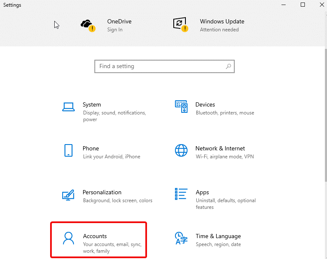Open the Phone settings title

point(91,148)
